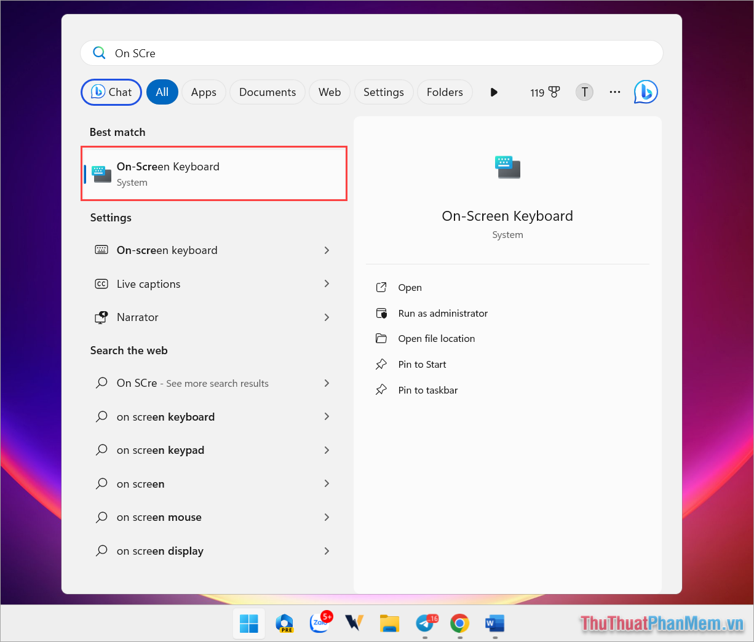The height and width of the screenshot is (642, 754).
Task: Click Run as administrator
Action: pyautogui.click(x=443, y=313)
